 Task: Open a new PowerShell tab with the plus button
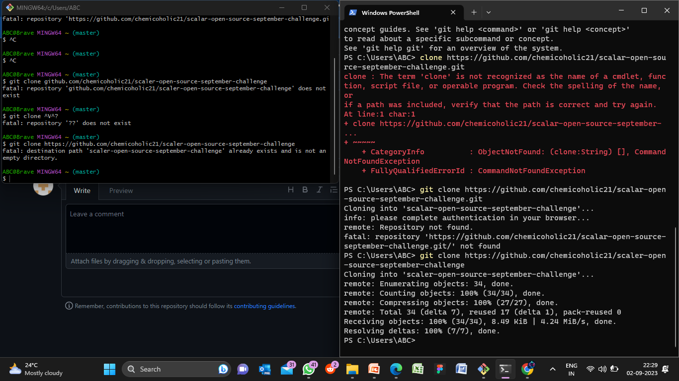pyautogui.click(x=474, y=12)
